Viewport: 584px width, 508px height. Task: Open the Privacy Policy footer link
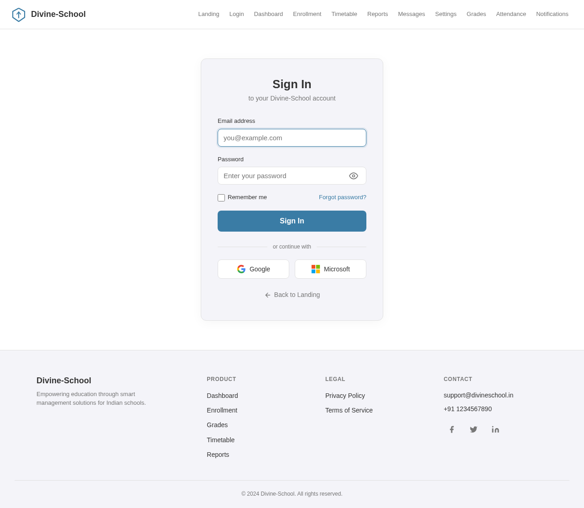pyautogui.click(x=345, y=396)
